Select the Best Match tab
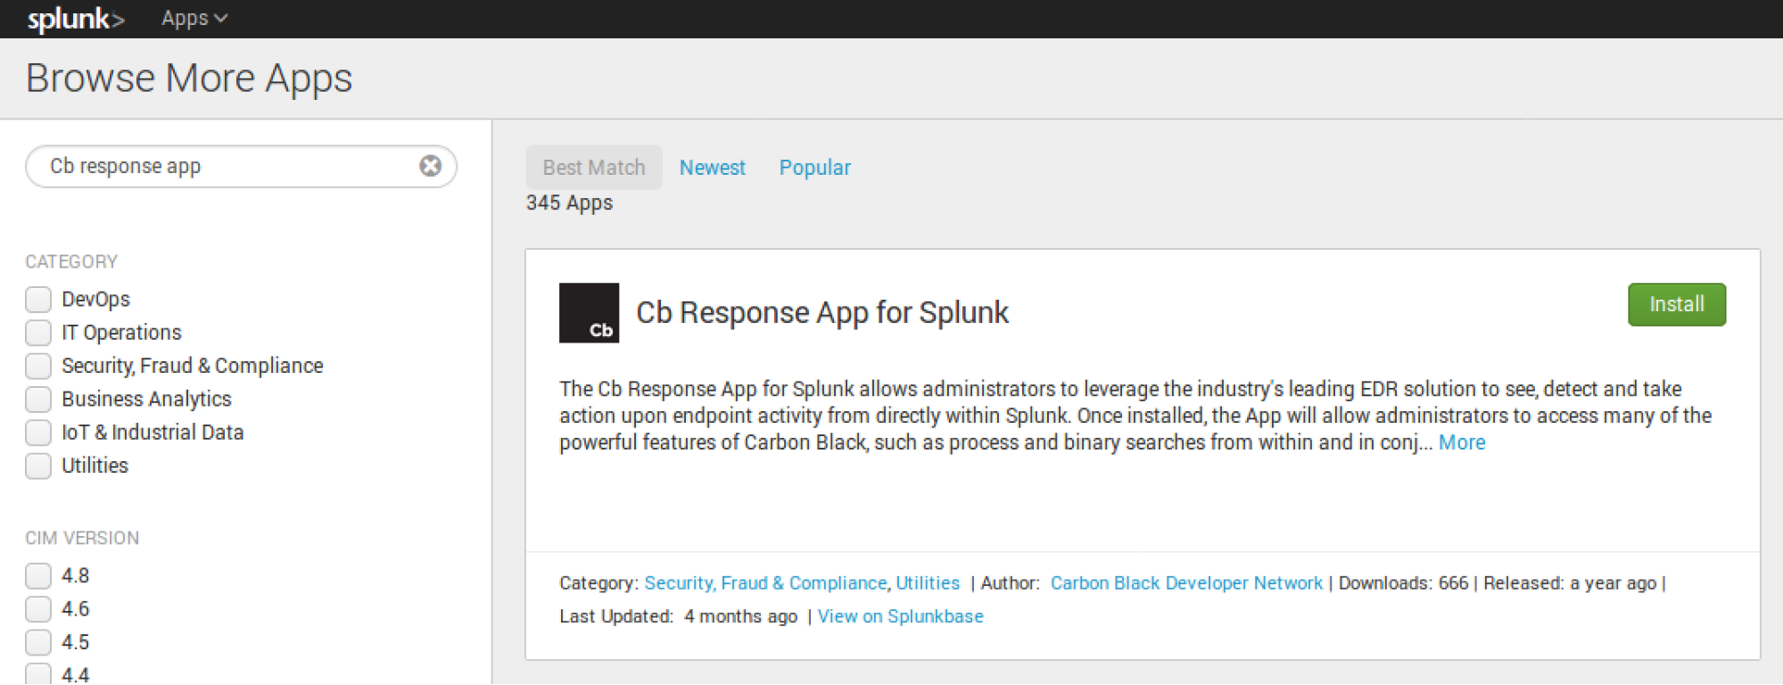 (x=593, y=168)
